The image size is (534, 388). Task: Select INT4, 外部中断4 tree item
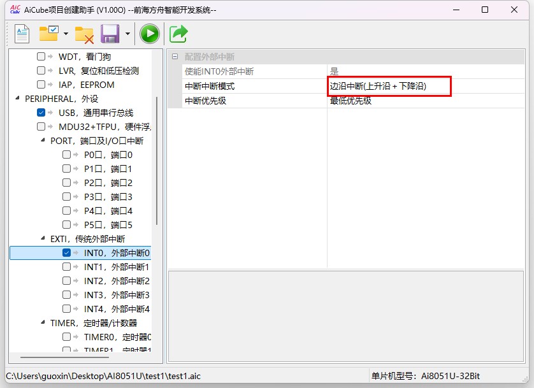coord(117,309)
